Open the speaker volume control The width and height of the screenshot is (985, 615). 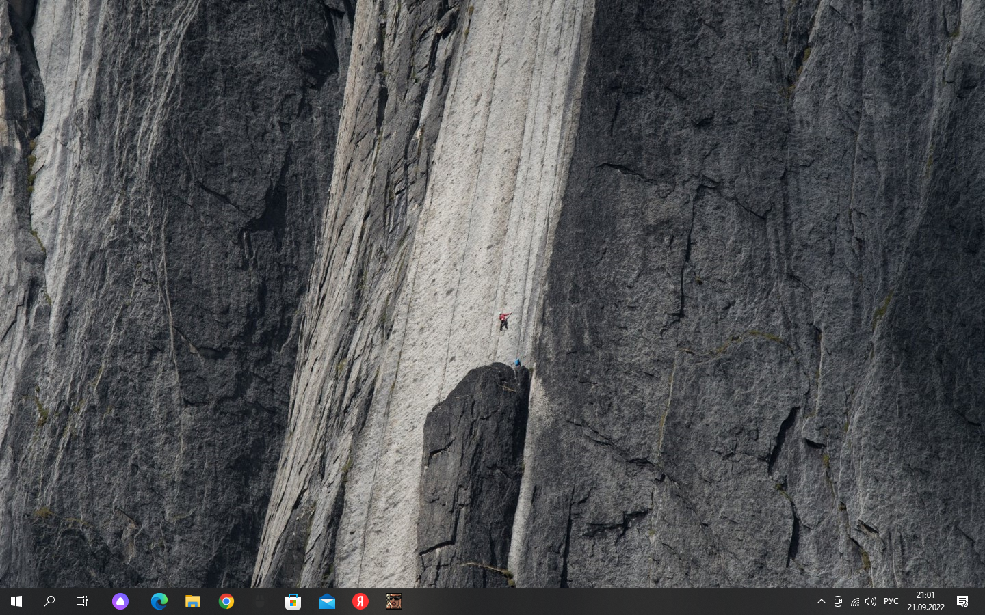point(871,601)
